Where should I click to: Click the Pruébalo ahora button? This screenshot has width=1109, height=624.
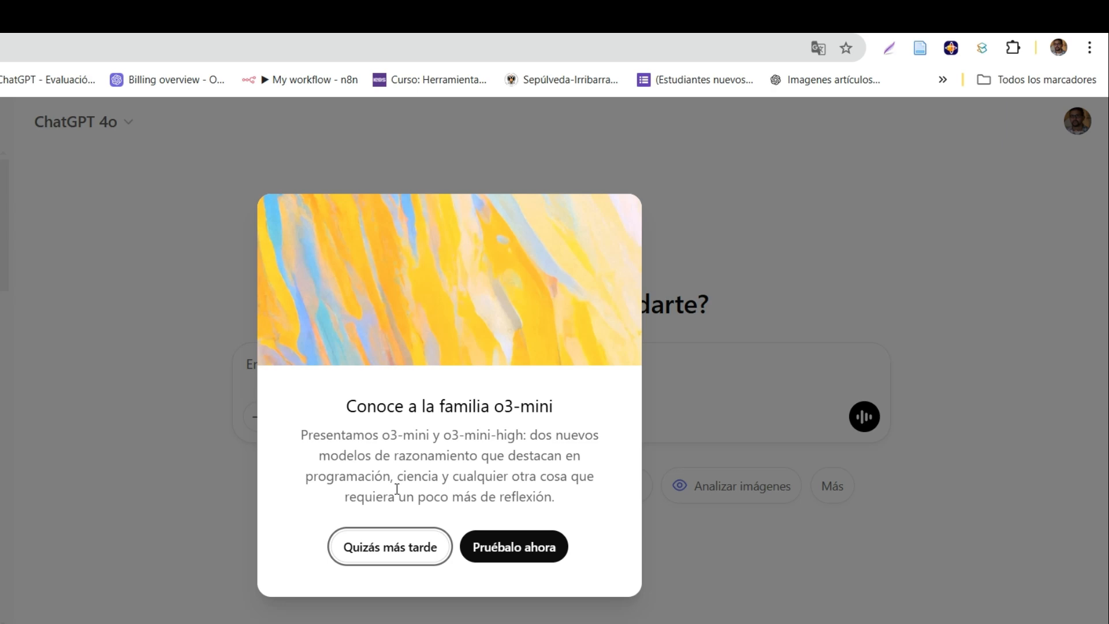pyautogui.click(x=514, y=547)
